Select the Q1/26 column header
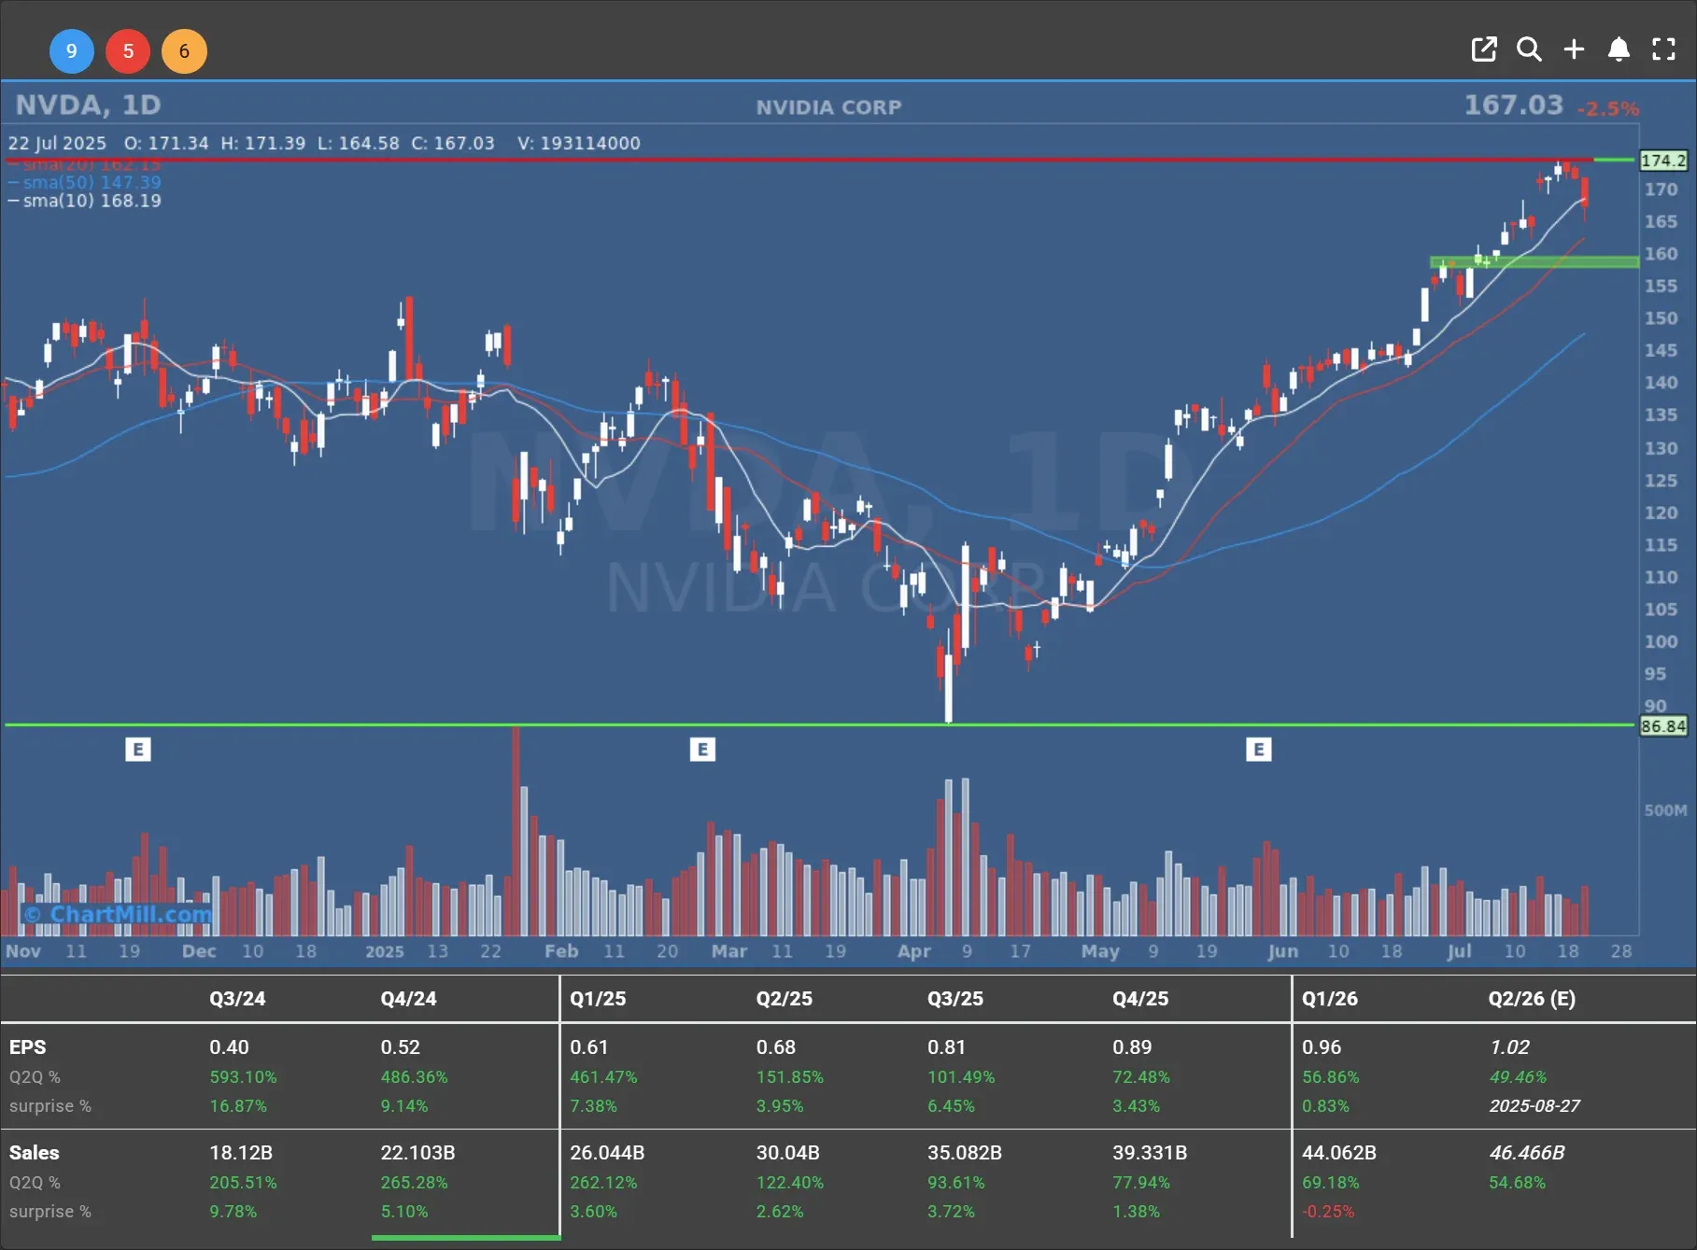The width and height of the screenshot is (1697, 1250). point(1330,999)
